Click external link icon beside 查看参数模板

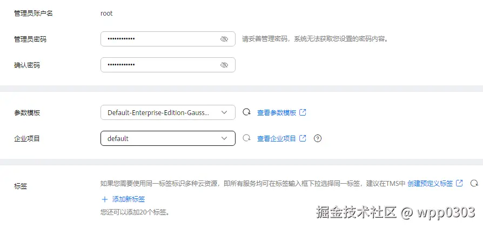point(303,112)
